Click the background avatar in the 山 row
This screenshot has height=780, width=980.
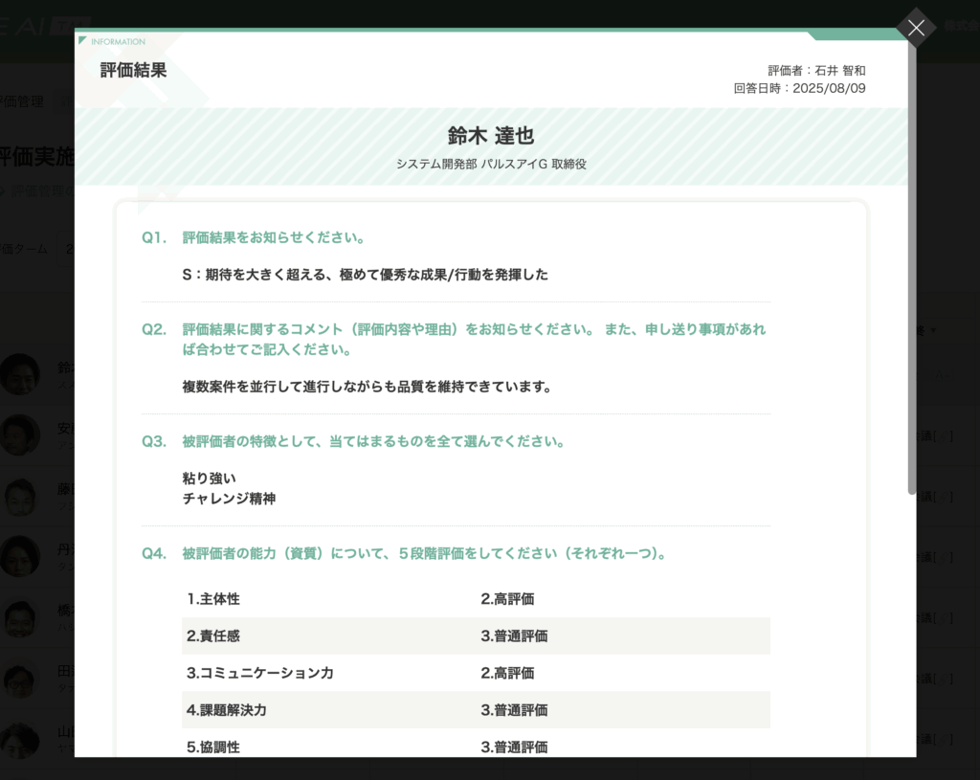pyautogui.click(x=20, y=740)
